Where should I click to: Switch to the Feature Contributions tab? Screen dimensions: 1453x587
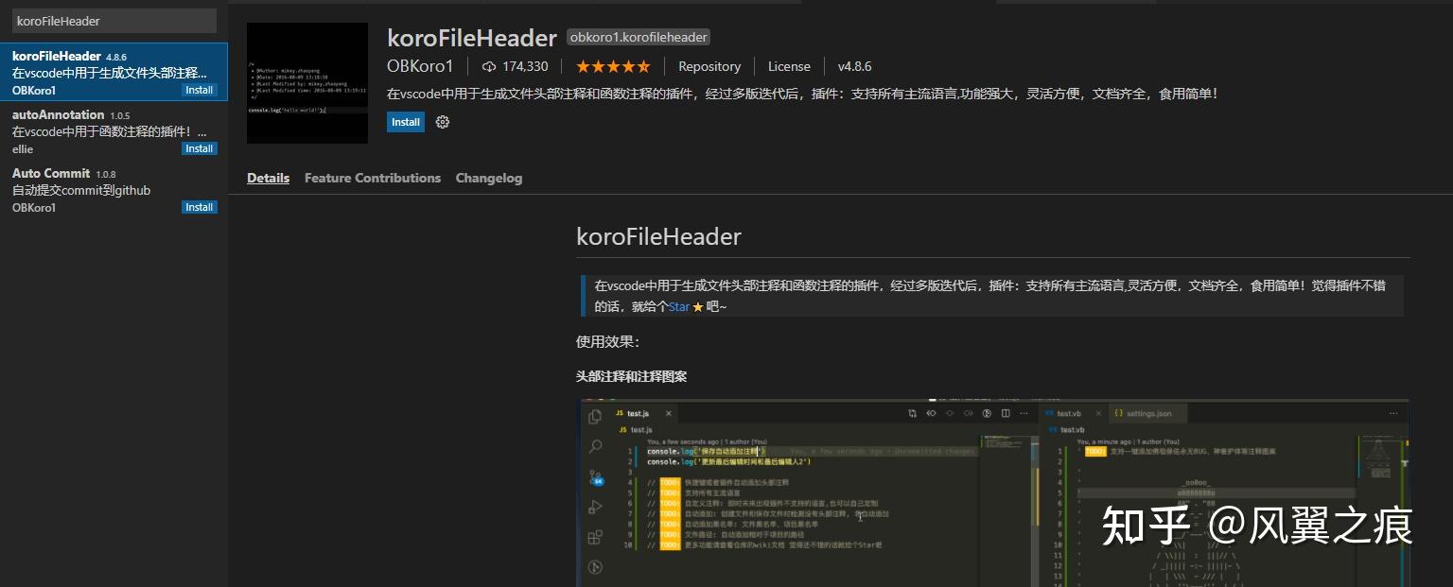pyautogui.click(x=373, y=178)
